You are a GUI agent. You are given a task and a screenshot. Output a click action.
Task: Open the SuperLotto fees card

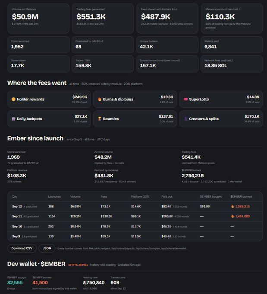[221, 99]
